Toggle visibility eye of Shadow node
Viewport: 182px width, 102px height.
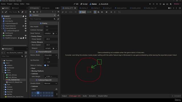(26, 19)
